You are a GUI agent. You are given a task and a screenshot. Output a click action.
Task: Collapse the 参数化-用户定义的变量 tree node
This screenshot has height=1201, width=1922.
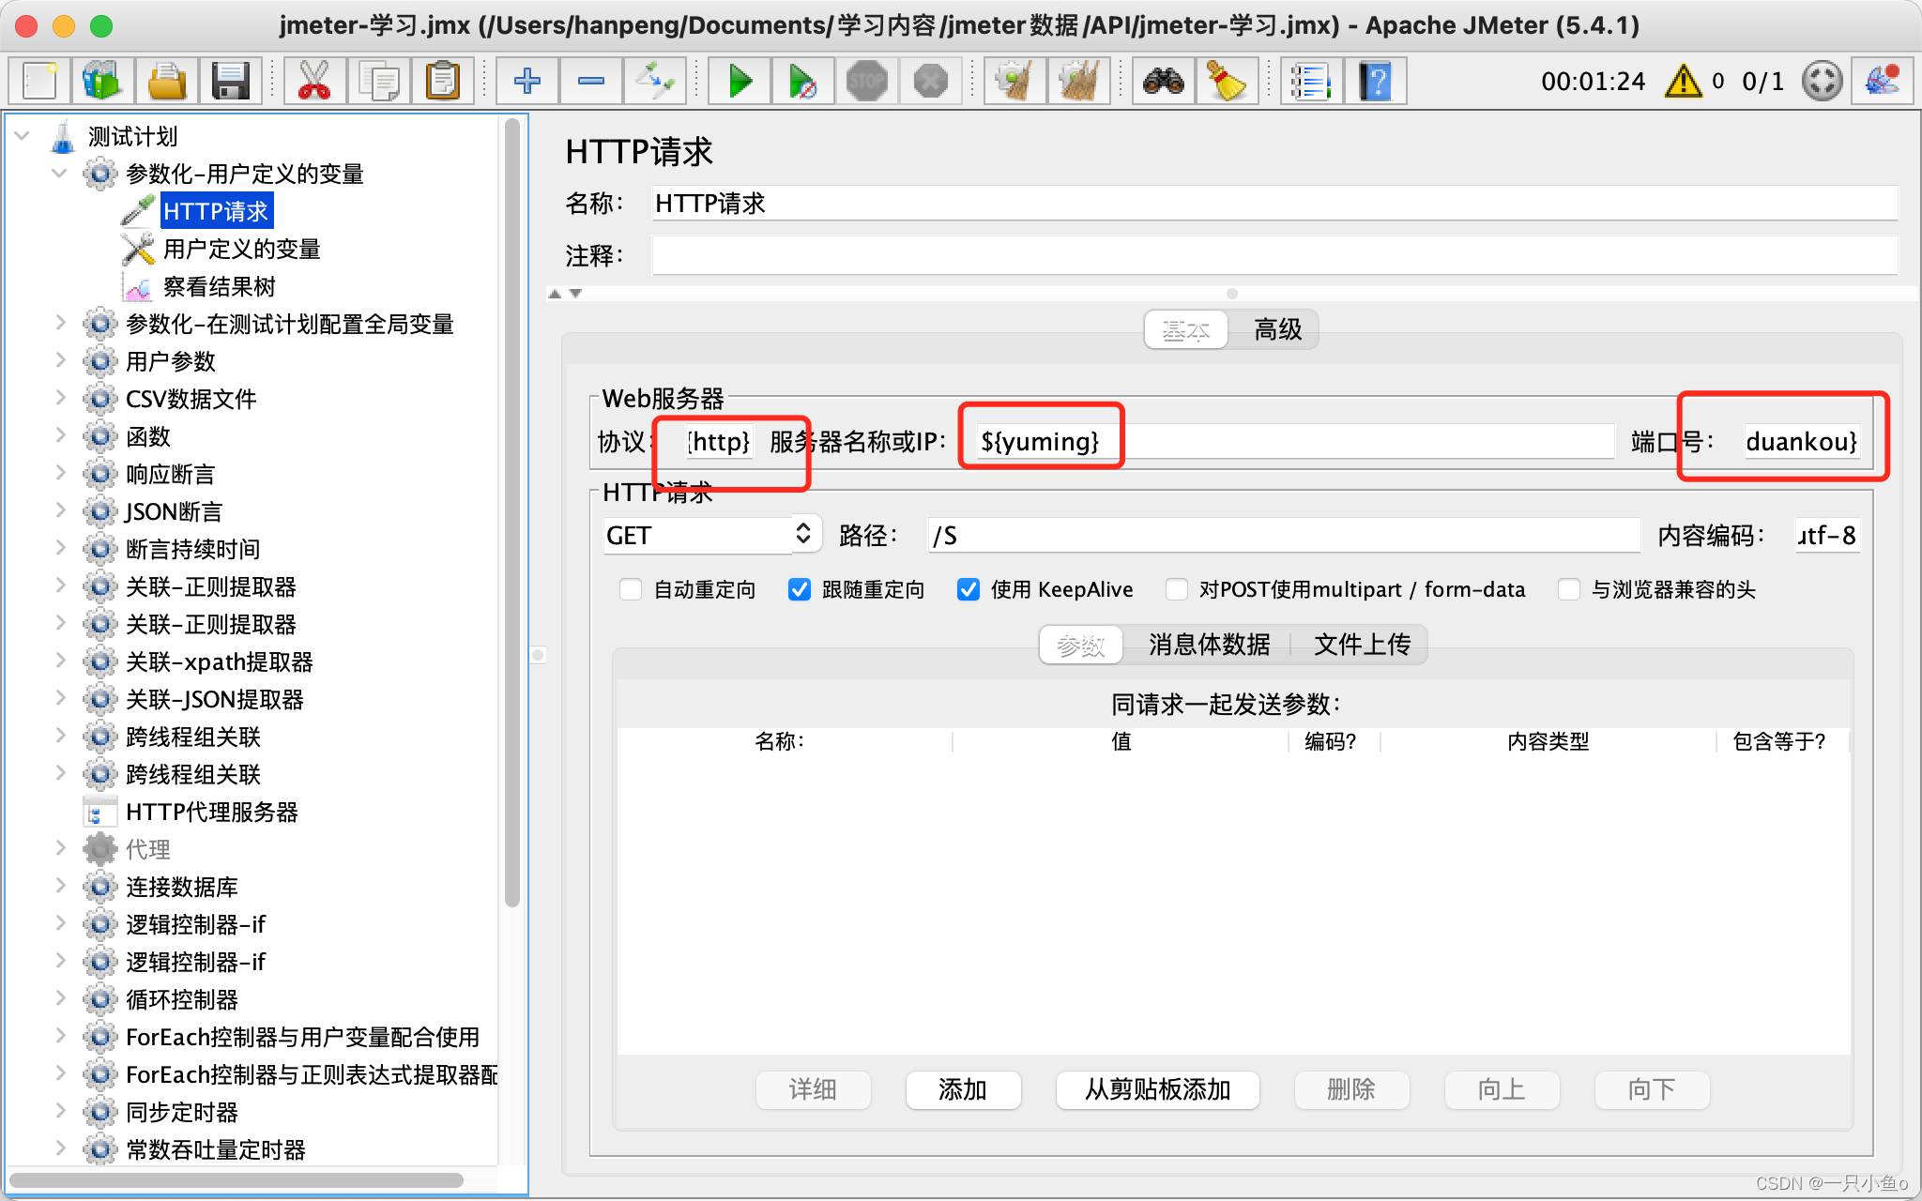59,173
